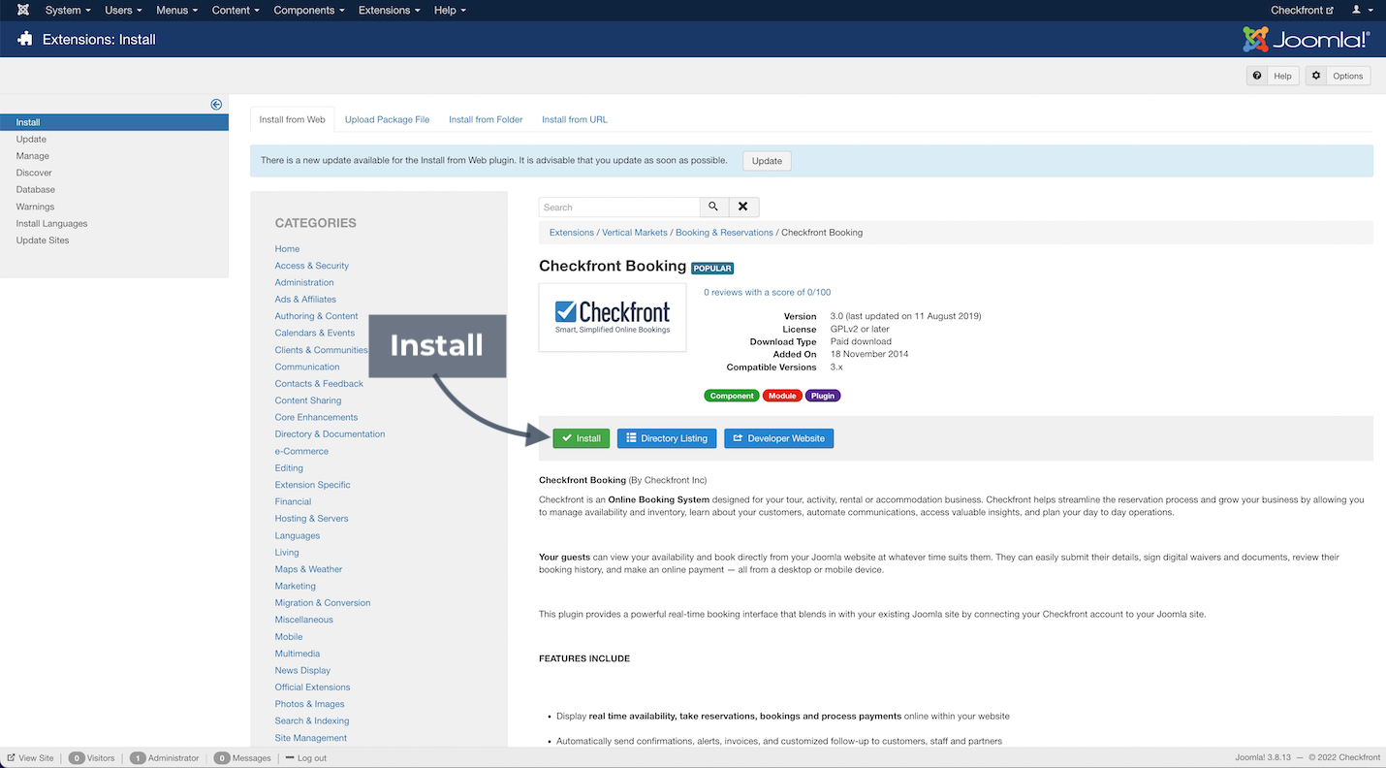1386x768 pixels.
Task: Click the Component tag badge
Action: (x=732, y=396)
